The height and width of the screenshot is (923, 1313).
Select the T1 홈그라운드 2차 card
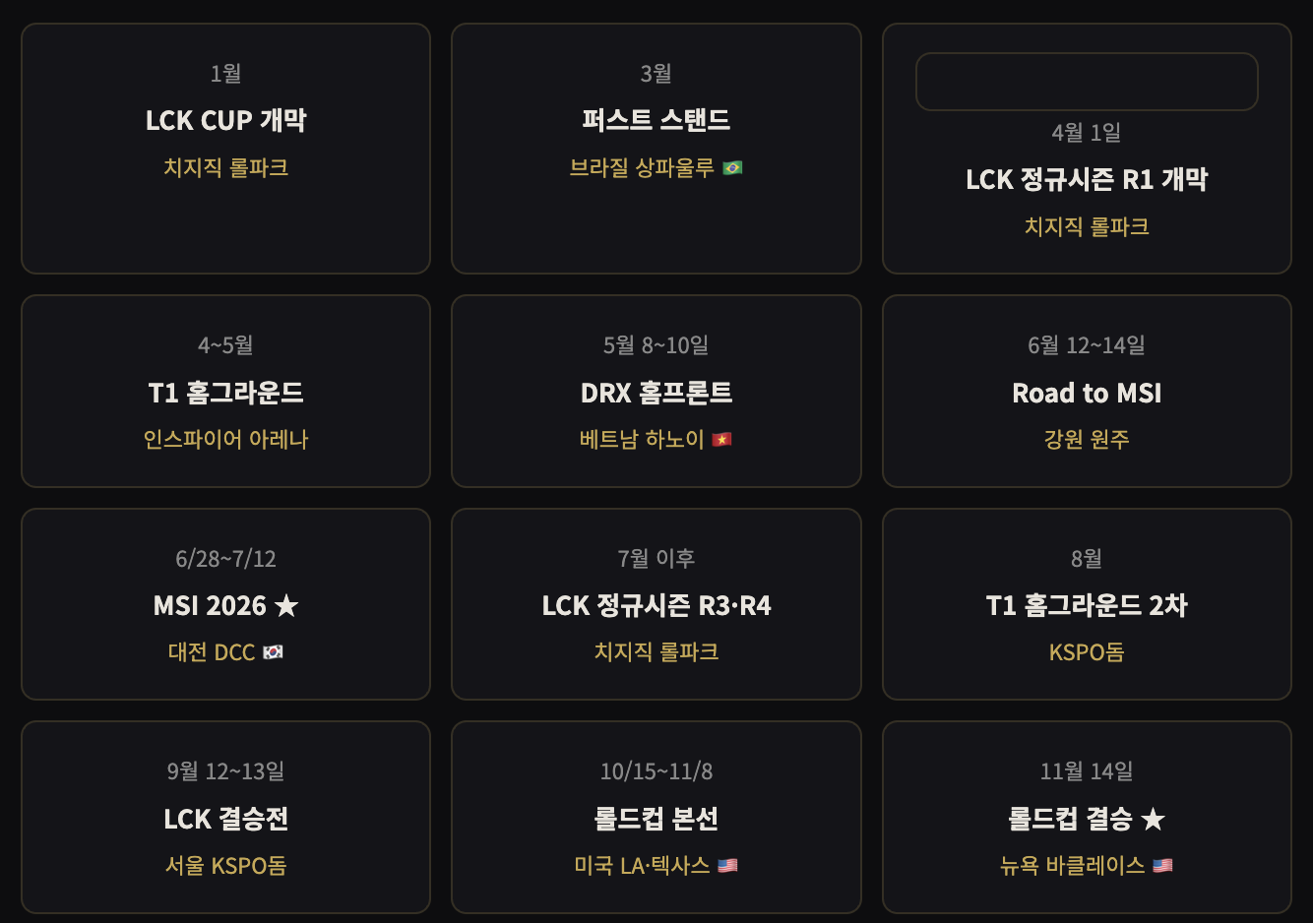pyautogui.click(x=1087, y=604)
